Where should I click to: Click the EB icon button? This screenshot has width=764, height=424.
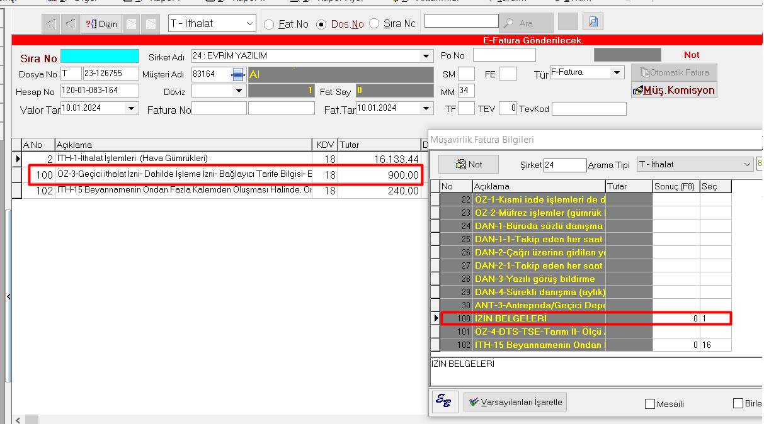445,401
